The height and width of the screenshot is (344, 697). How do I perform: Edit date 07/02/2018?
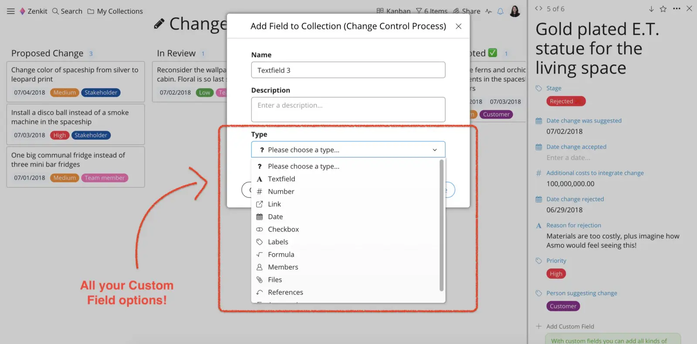pos(564,131)
